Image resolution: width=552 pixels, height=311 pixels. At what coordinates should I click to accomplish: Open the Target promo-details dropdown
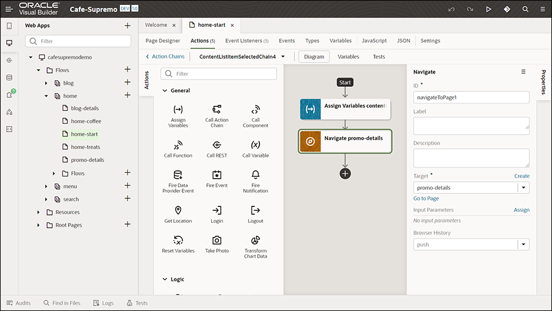(x=523, y=188)
